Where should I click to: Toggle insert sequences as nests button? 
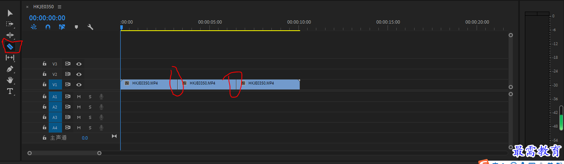[x=34, y=27]
